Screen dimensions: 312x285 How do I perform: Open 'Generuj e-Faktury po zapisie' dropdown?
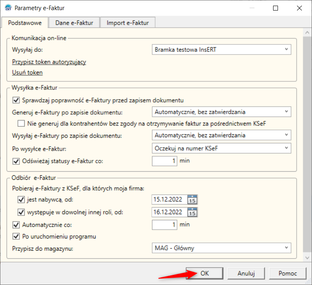(x=286, y=112)
